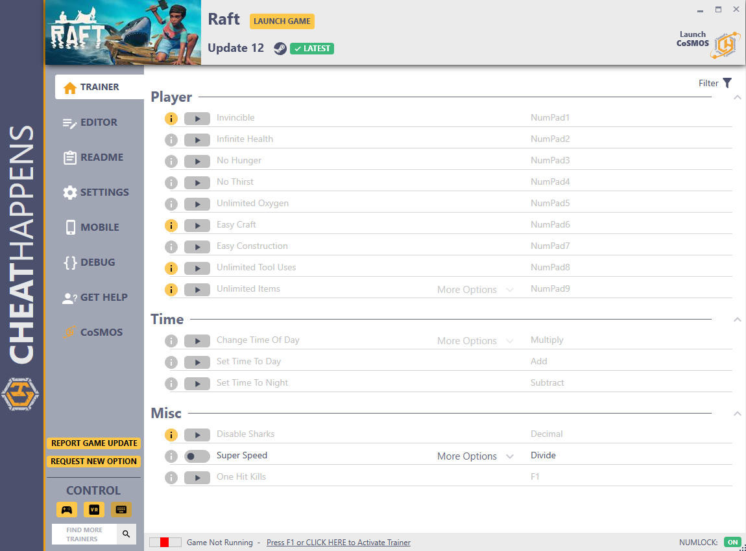
Task: Activate the Infinite Health cheat button
Action: (x=197, y=140)
